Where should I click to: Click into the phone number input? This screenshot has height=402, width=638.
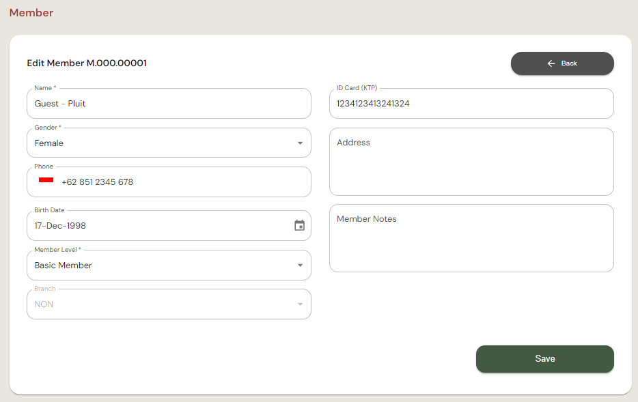point(178,182)
